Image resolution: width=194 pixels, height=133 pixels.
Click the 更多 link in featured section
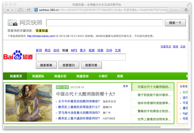126,86
